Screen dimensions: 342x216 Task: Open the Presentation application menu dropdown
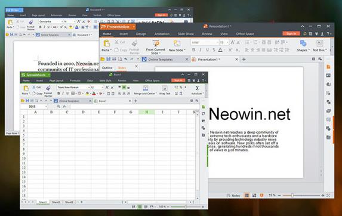(134, 27)
